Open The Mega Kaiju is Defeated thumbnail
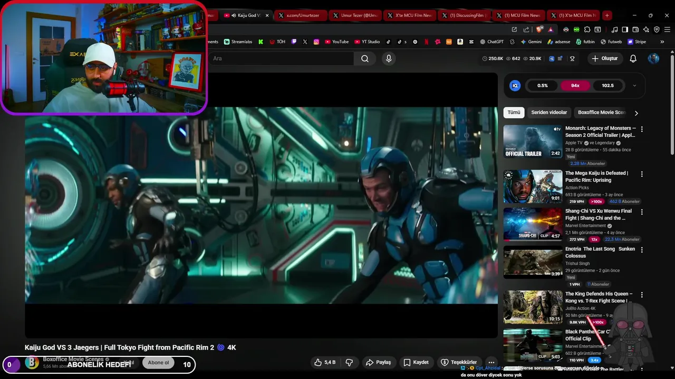This screenshot has height=379, width=675. (533, 186)
